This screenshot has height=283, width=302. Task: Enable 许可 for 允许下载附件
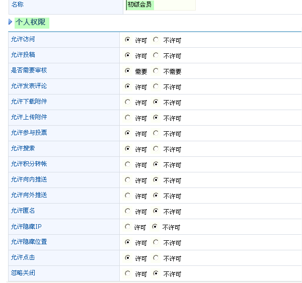click(128, 102)
